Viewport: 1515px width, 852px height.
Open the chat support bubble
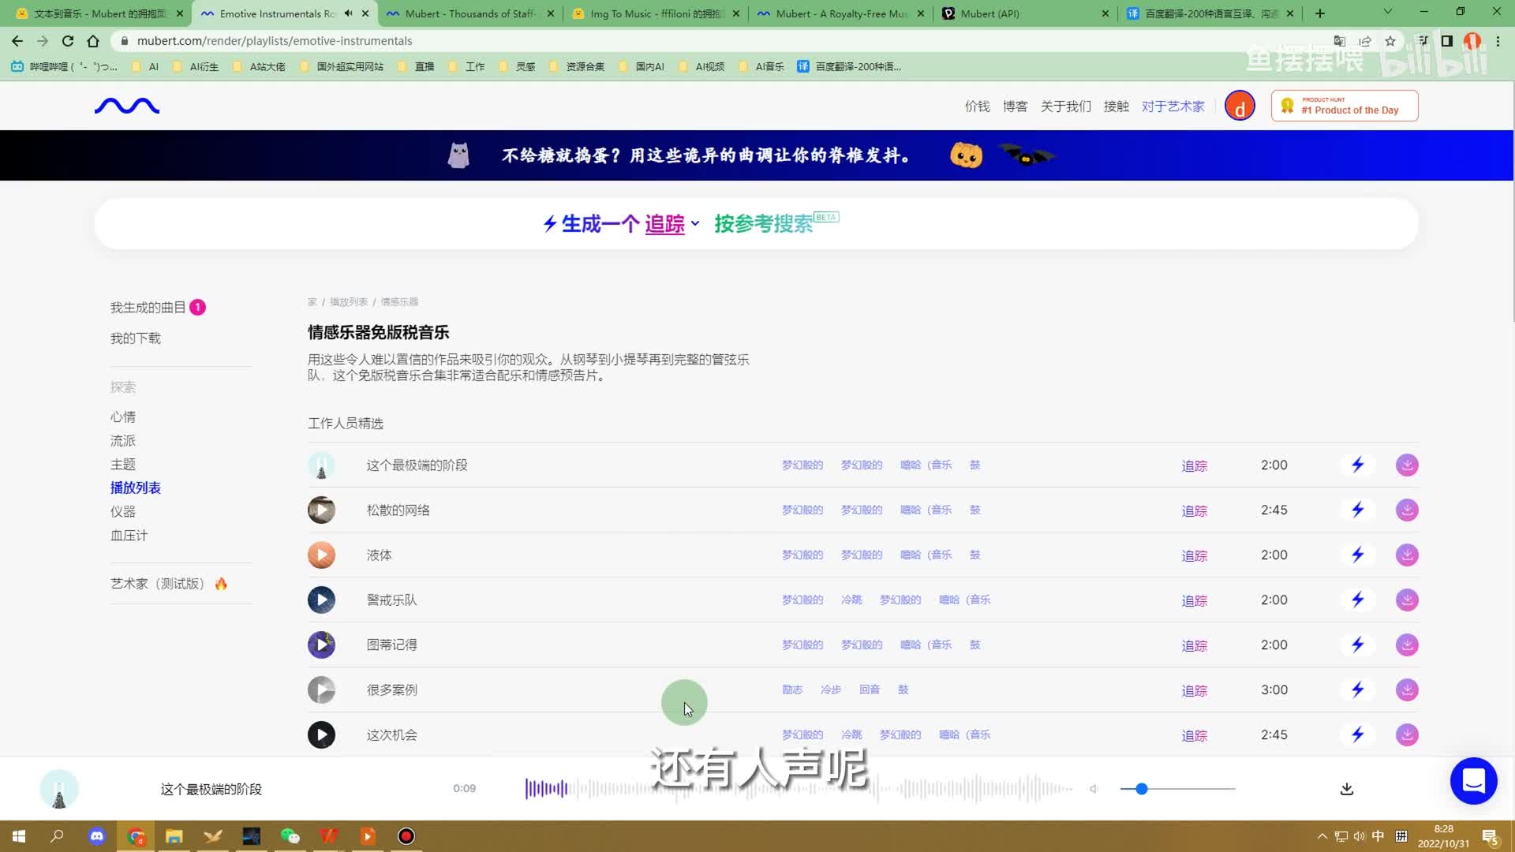[1473, 781]
